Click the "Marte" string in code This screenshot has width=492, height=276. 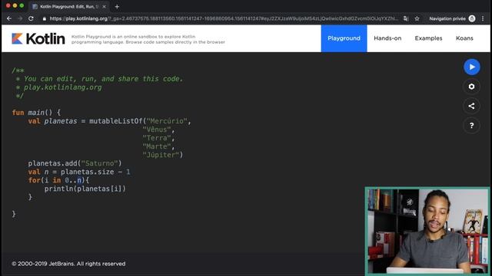157,146
